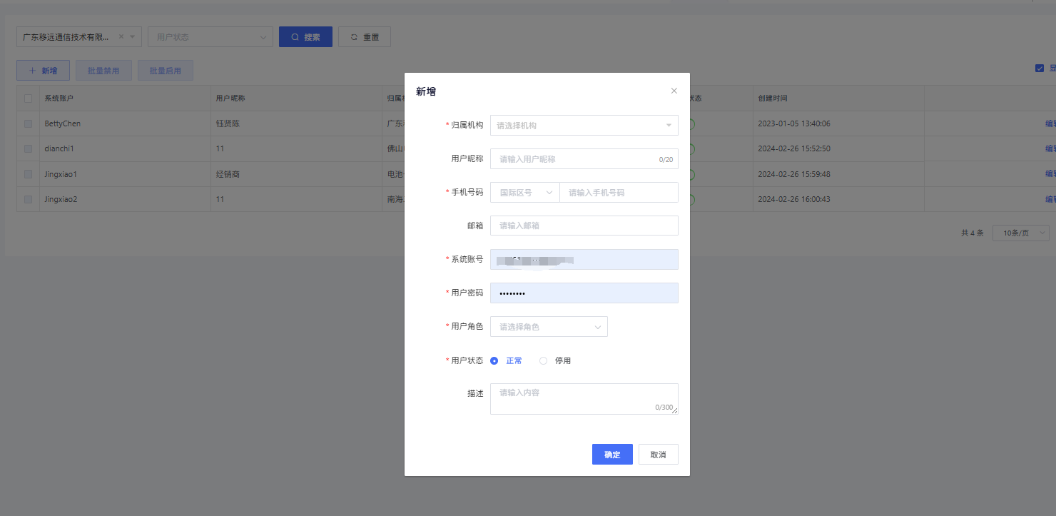Open the 用户角色 role dropdown

coord(549,327)
